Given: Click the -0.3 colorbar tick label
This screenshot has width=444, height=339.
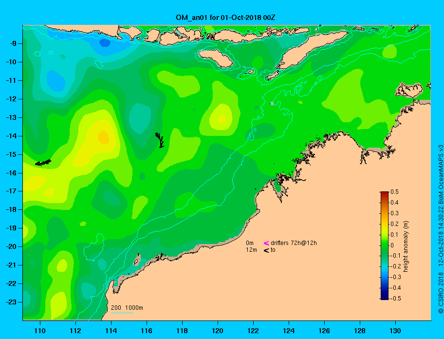Looking at the screenshot, I should [395, 277].
